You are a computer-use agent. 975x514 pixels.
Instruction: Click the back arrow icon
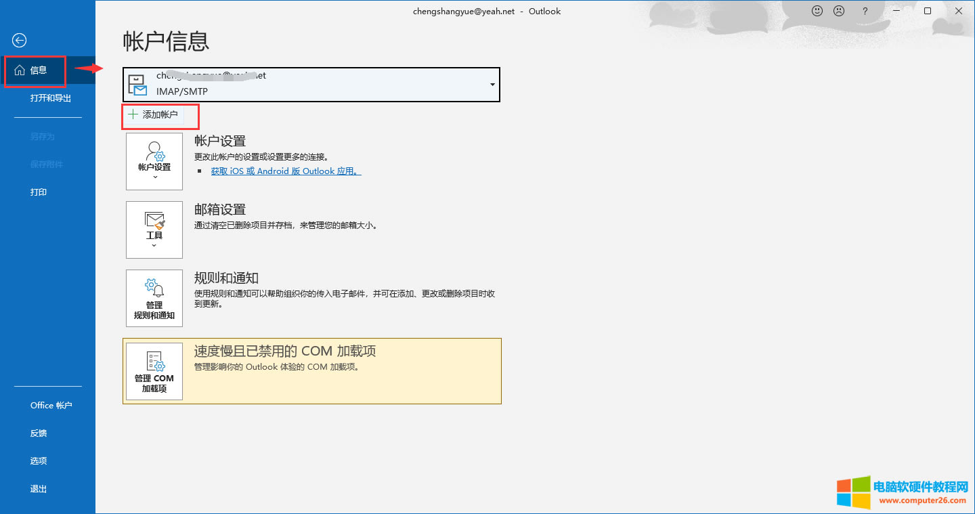point(20,41)
